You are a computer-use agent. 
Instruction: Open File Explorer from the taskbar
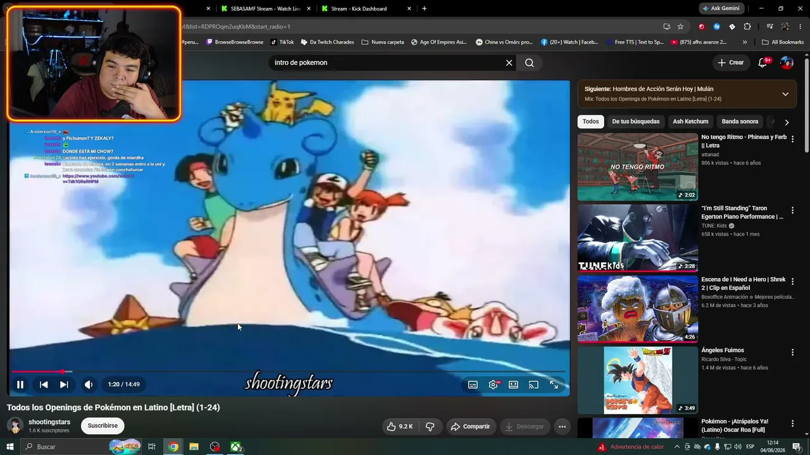click(x=194, y=447)
